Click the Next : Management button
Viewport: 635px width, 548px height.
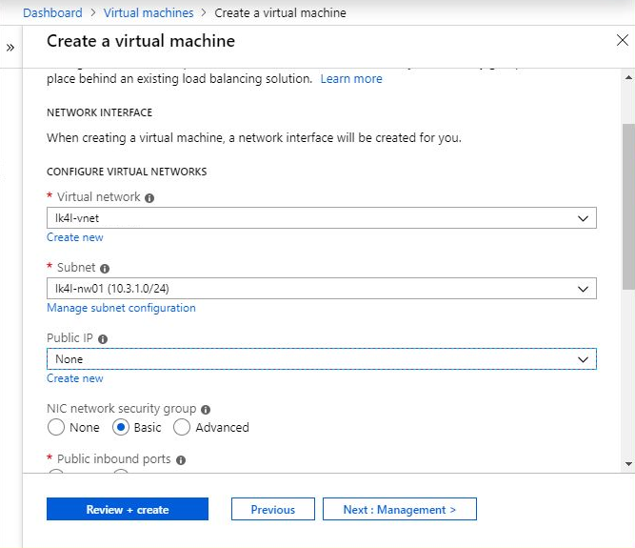(x=399, y=510)
